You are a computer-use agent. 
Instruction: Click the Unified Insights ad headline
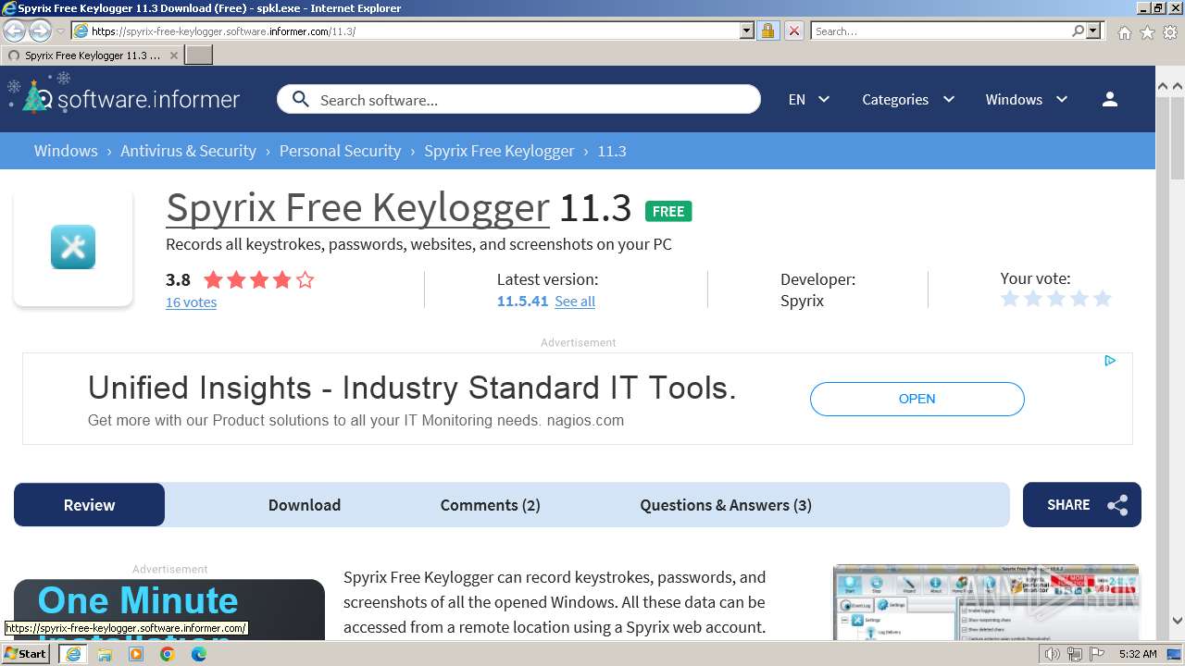tap(412, 388)
